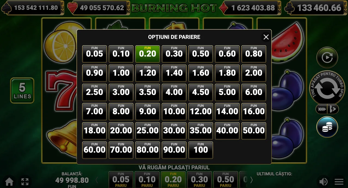Pick the 0.80 bet option
This screenshot has height=188, width=348.
click(254, 54)
